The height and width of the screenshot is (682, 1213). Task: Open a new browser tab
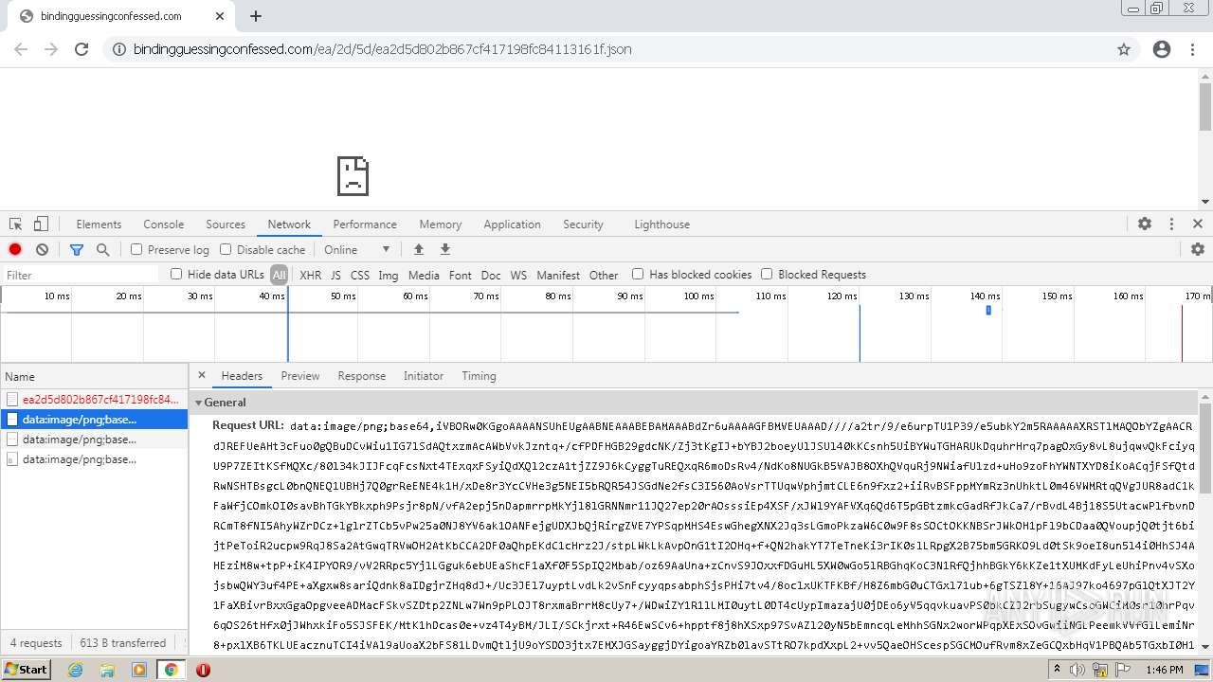[256, 16]
